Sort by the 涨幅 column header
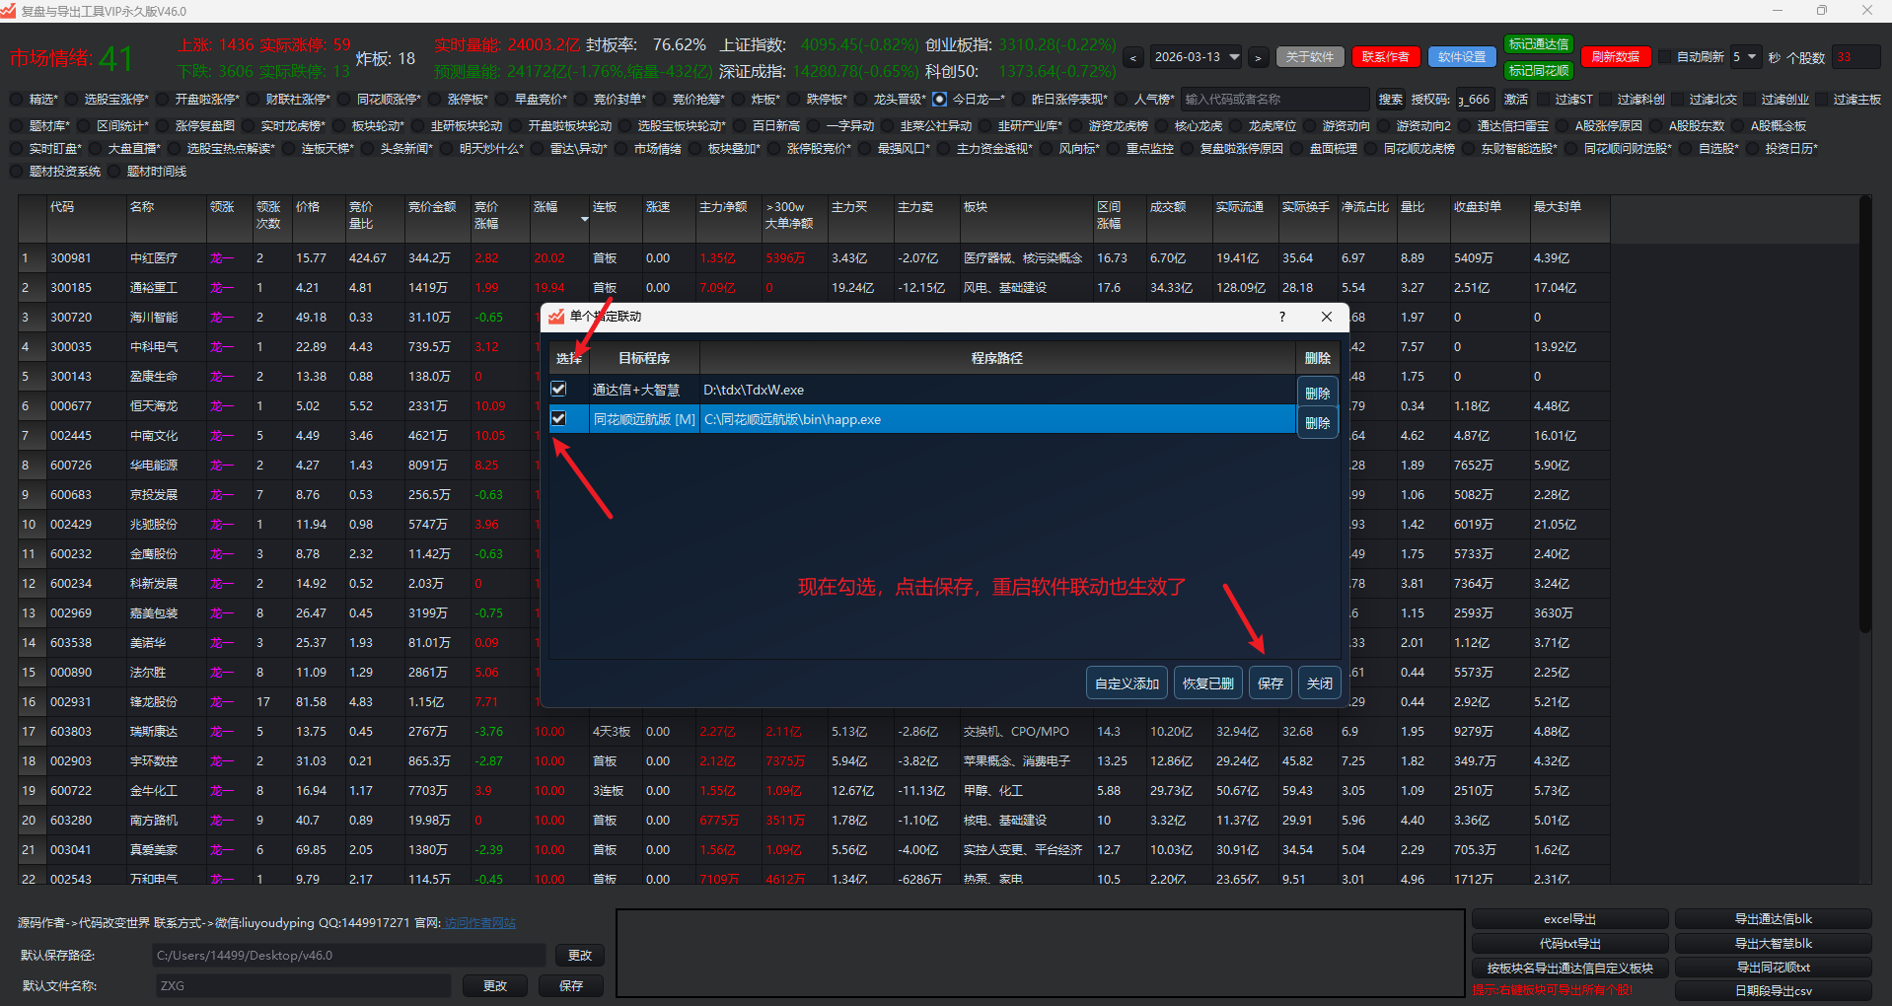 (x=546, y=207)
